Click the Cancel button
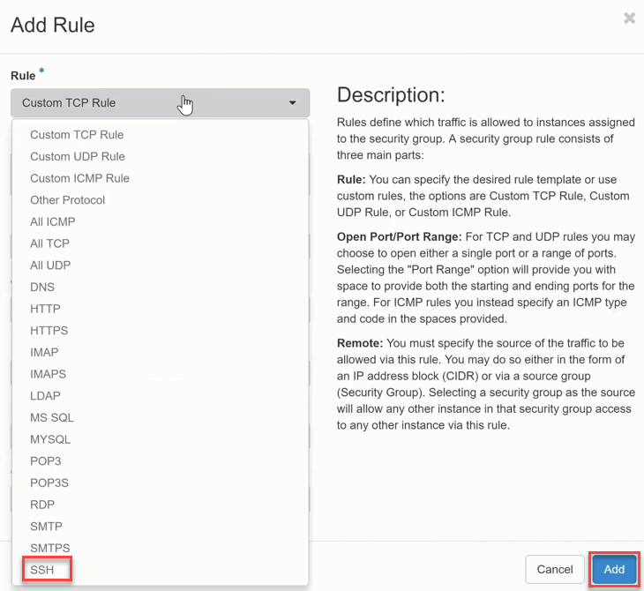Image resolution: width=644 pixels, height=591 pixels. pos(555,569)
